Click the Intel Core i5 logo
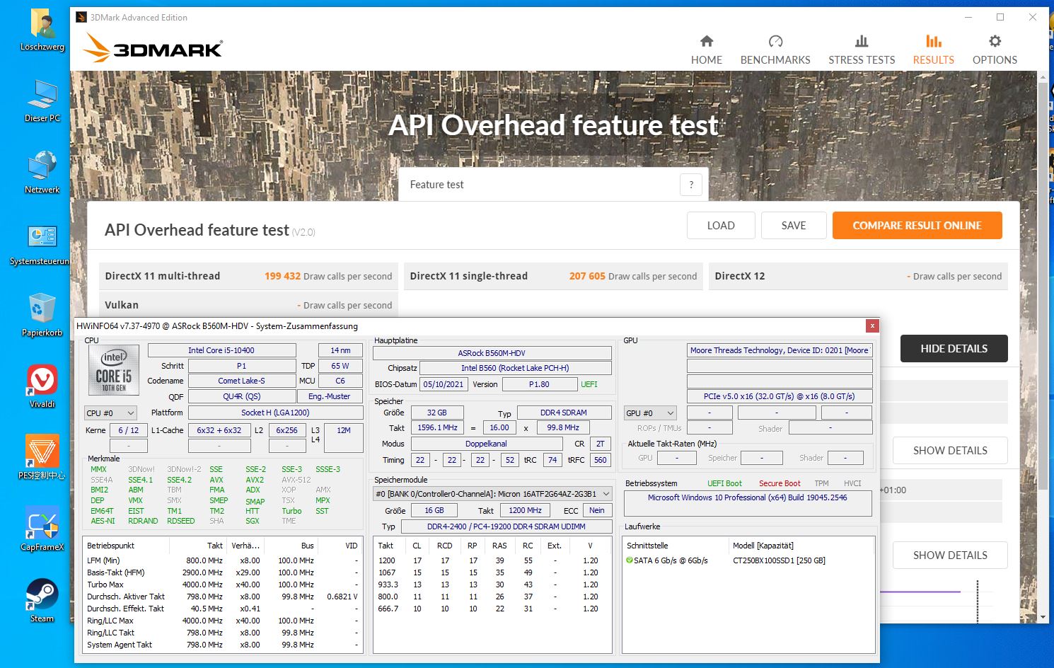The image size is (1054, 668). [114, 370]
